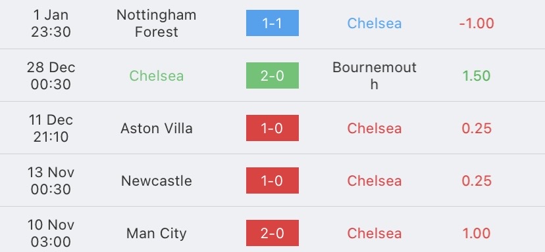The height and width of the screenshot is (252, 545).
Task: Open Bournemouth team name
Action: (x=375, y=75)
